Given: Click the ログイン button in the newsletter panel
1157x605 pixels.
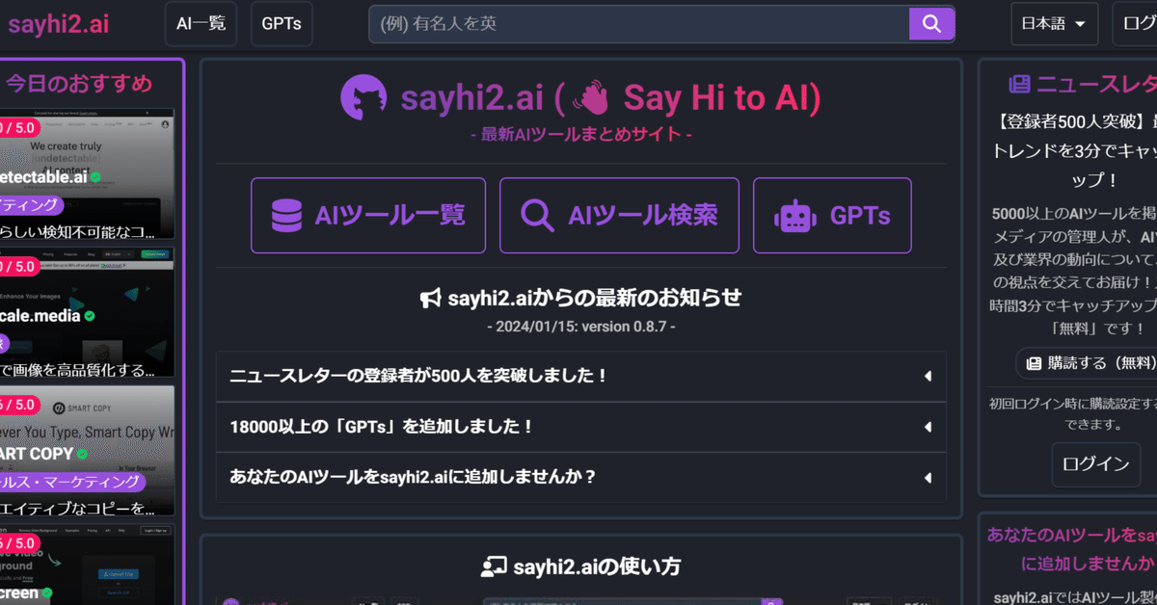Looking at the screenshot, I should tap(1095, 463).
